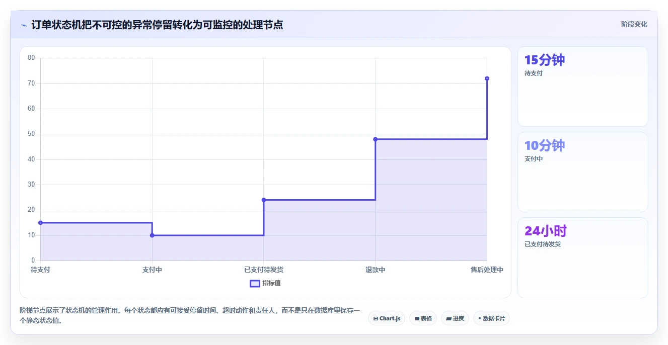Click the y-axis value 50
The height and width of the screenshot is (345, 668).
[x=31, y=134]
